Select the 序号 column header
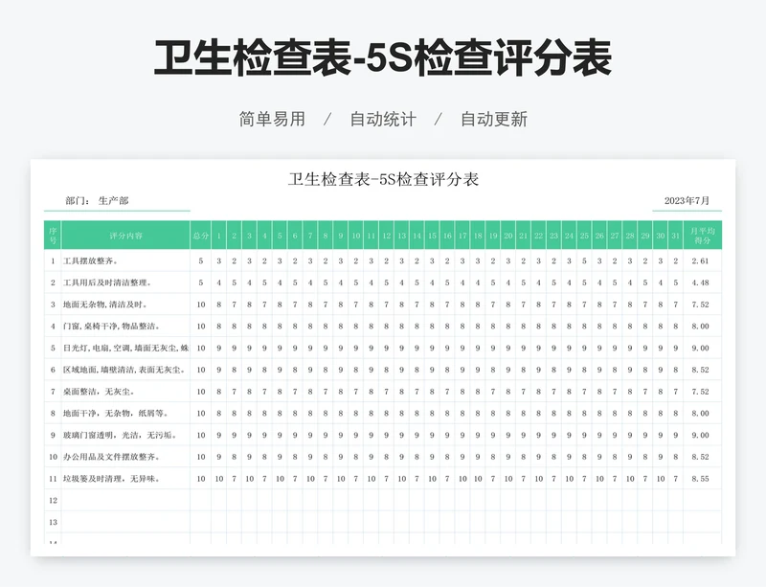The width and height of the screenshot is (766, 587). 53,236
